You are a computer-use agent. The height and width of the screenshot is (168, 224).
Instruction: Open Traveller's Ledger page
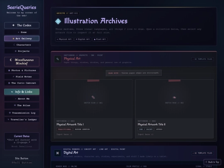[22, 119]
